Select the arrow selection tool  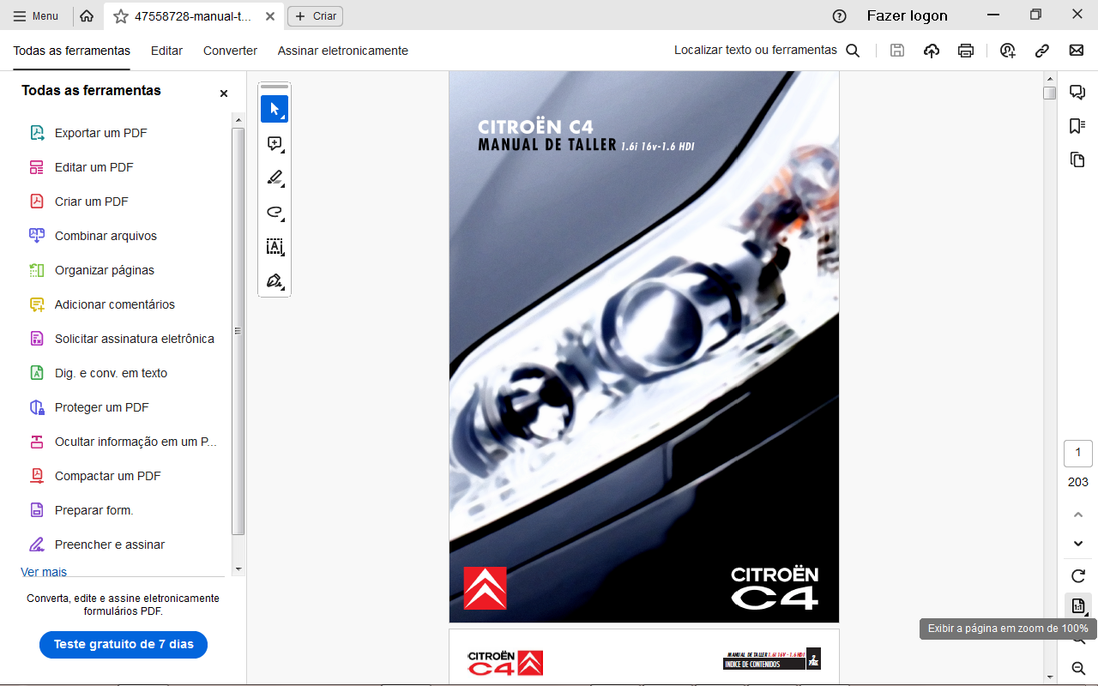pyautogui.click(x=274, y=109)
